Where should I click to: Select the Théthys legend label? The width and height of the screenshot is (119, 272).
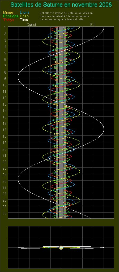click(x=9, y=20)
